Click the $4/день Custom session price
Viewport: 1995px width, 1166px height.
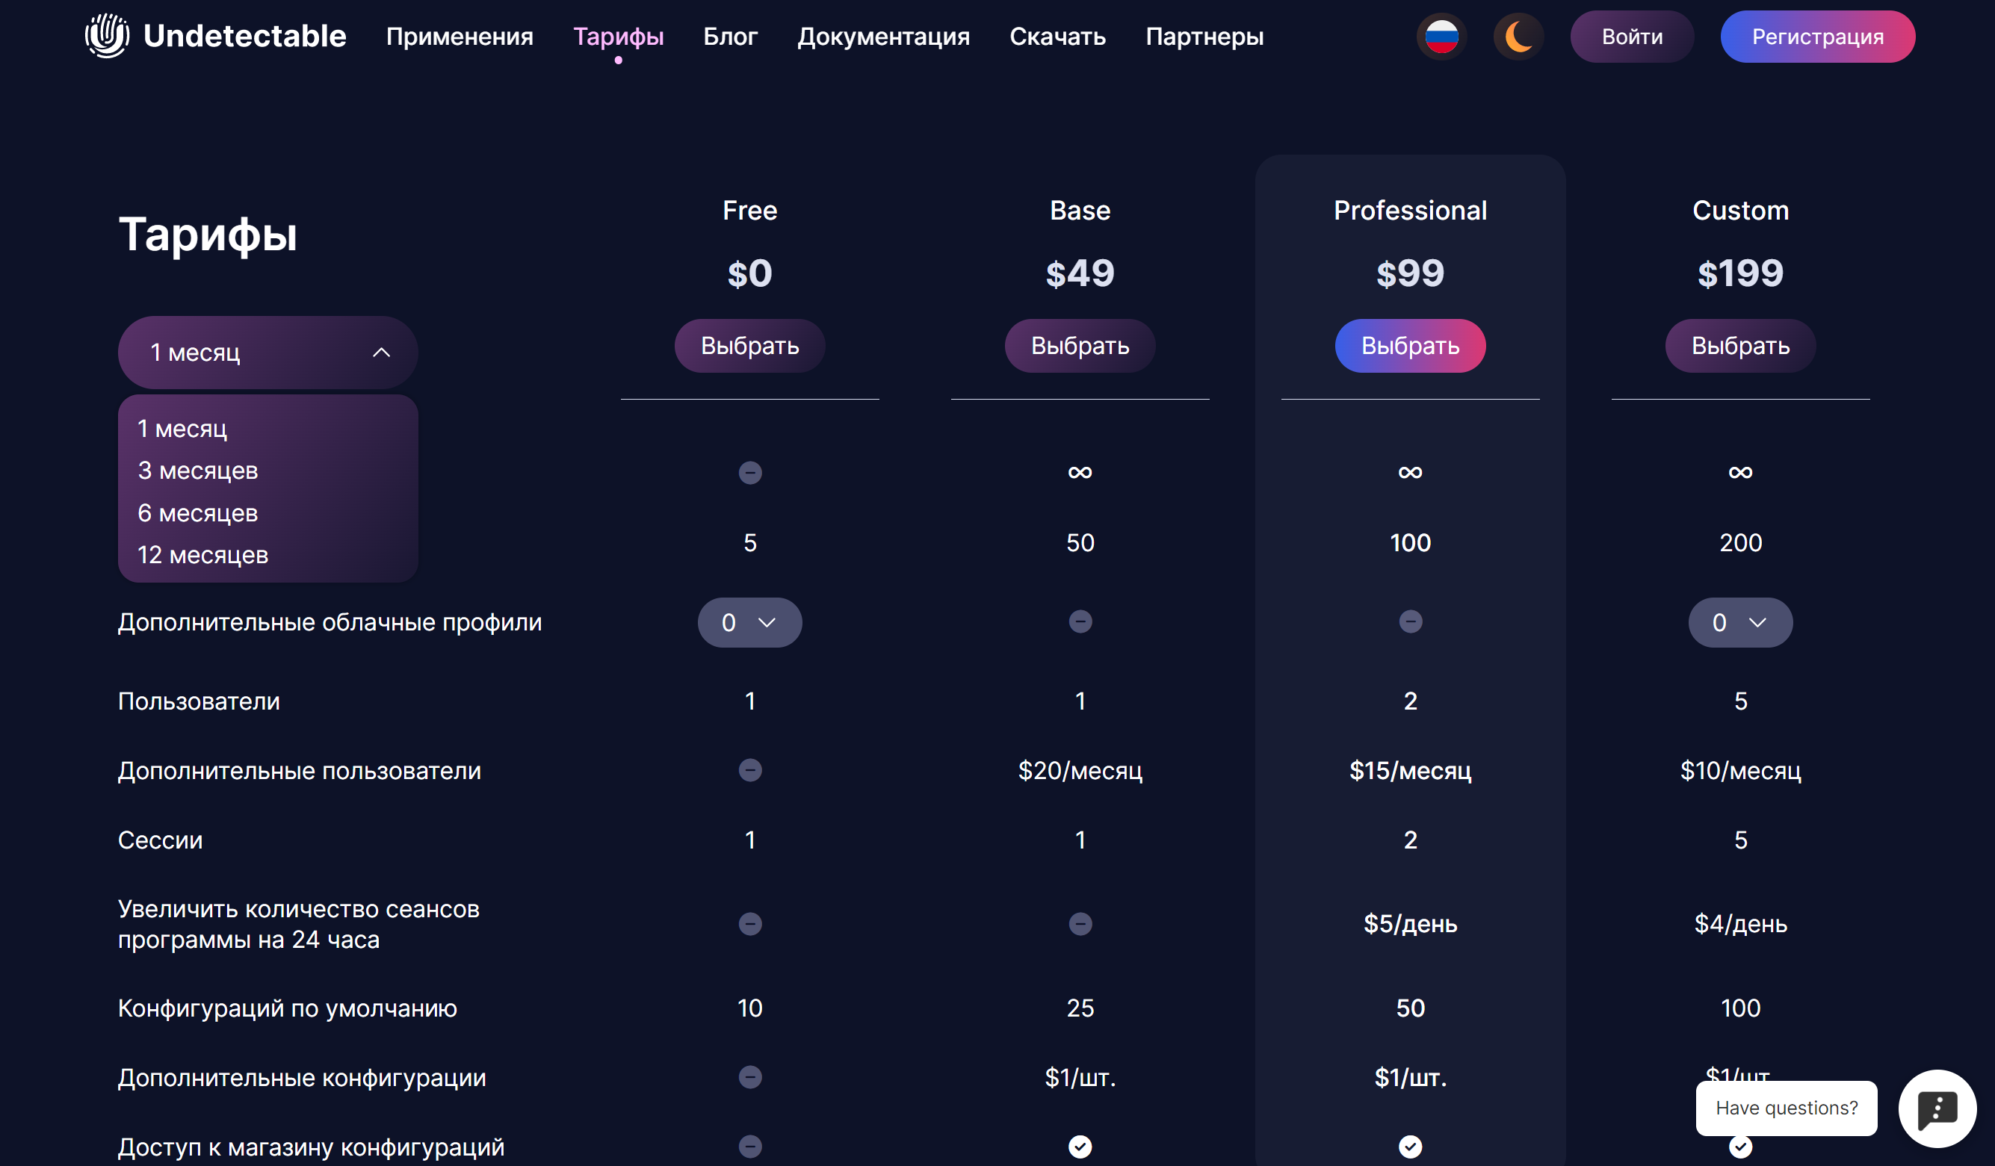(1740, 924)
